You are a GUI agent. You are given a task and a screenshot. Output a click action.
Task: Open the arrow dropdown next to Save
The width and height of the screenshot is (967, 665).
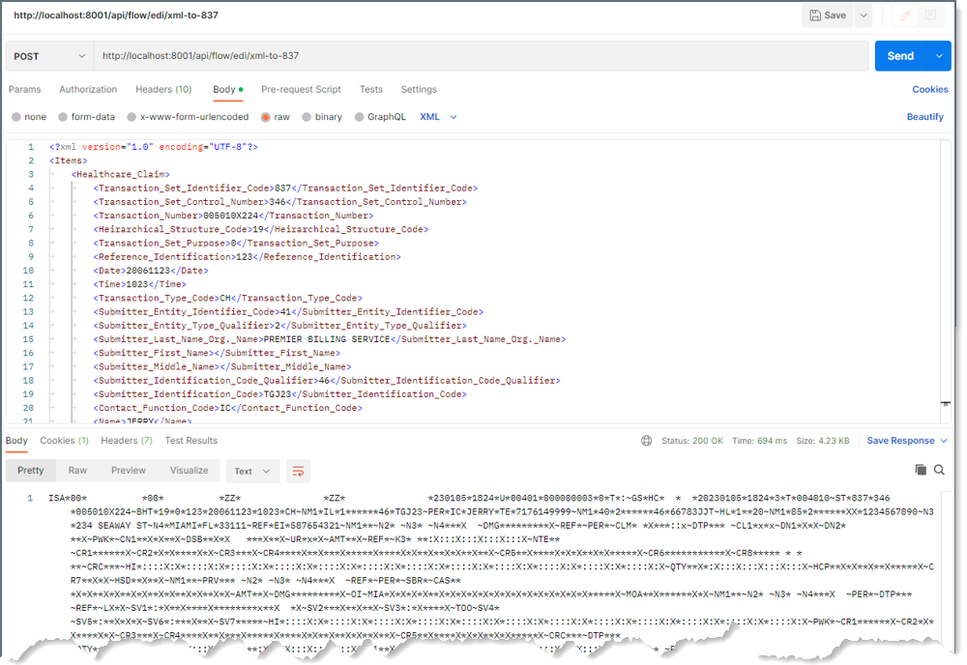click(x=863, y=15)
